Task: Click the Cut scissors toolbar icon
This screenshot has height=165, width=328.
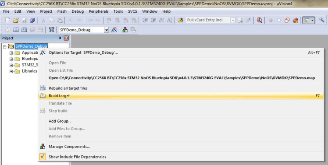Action: tap(43, 20)
